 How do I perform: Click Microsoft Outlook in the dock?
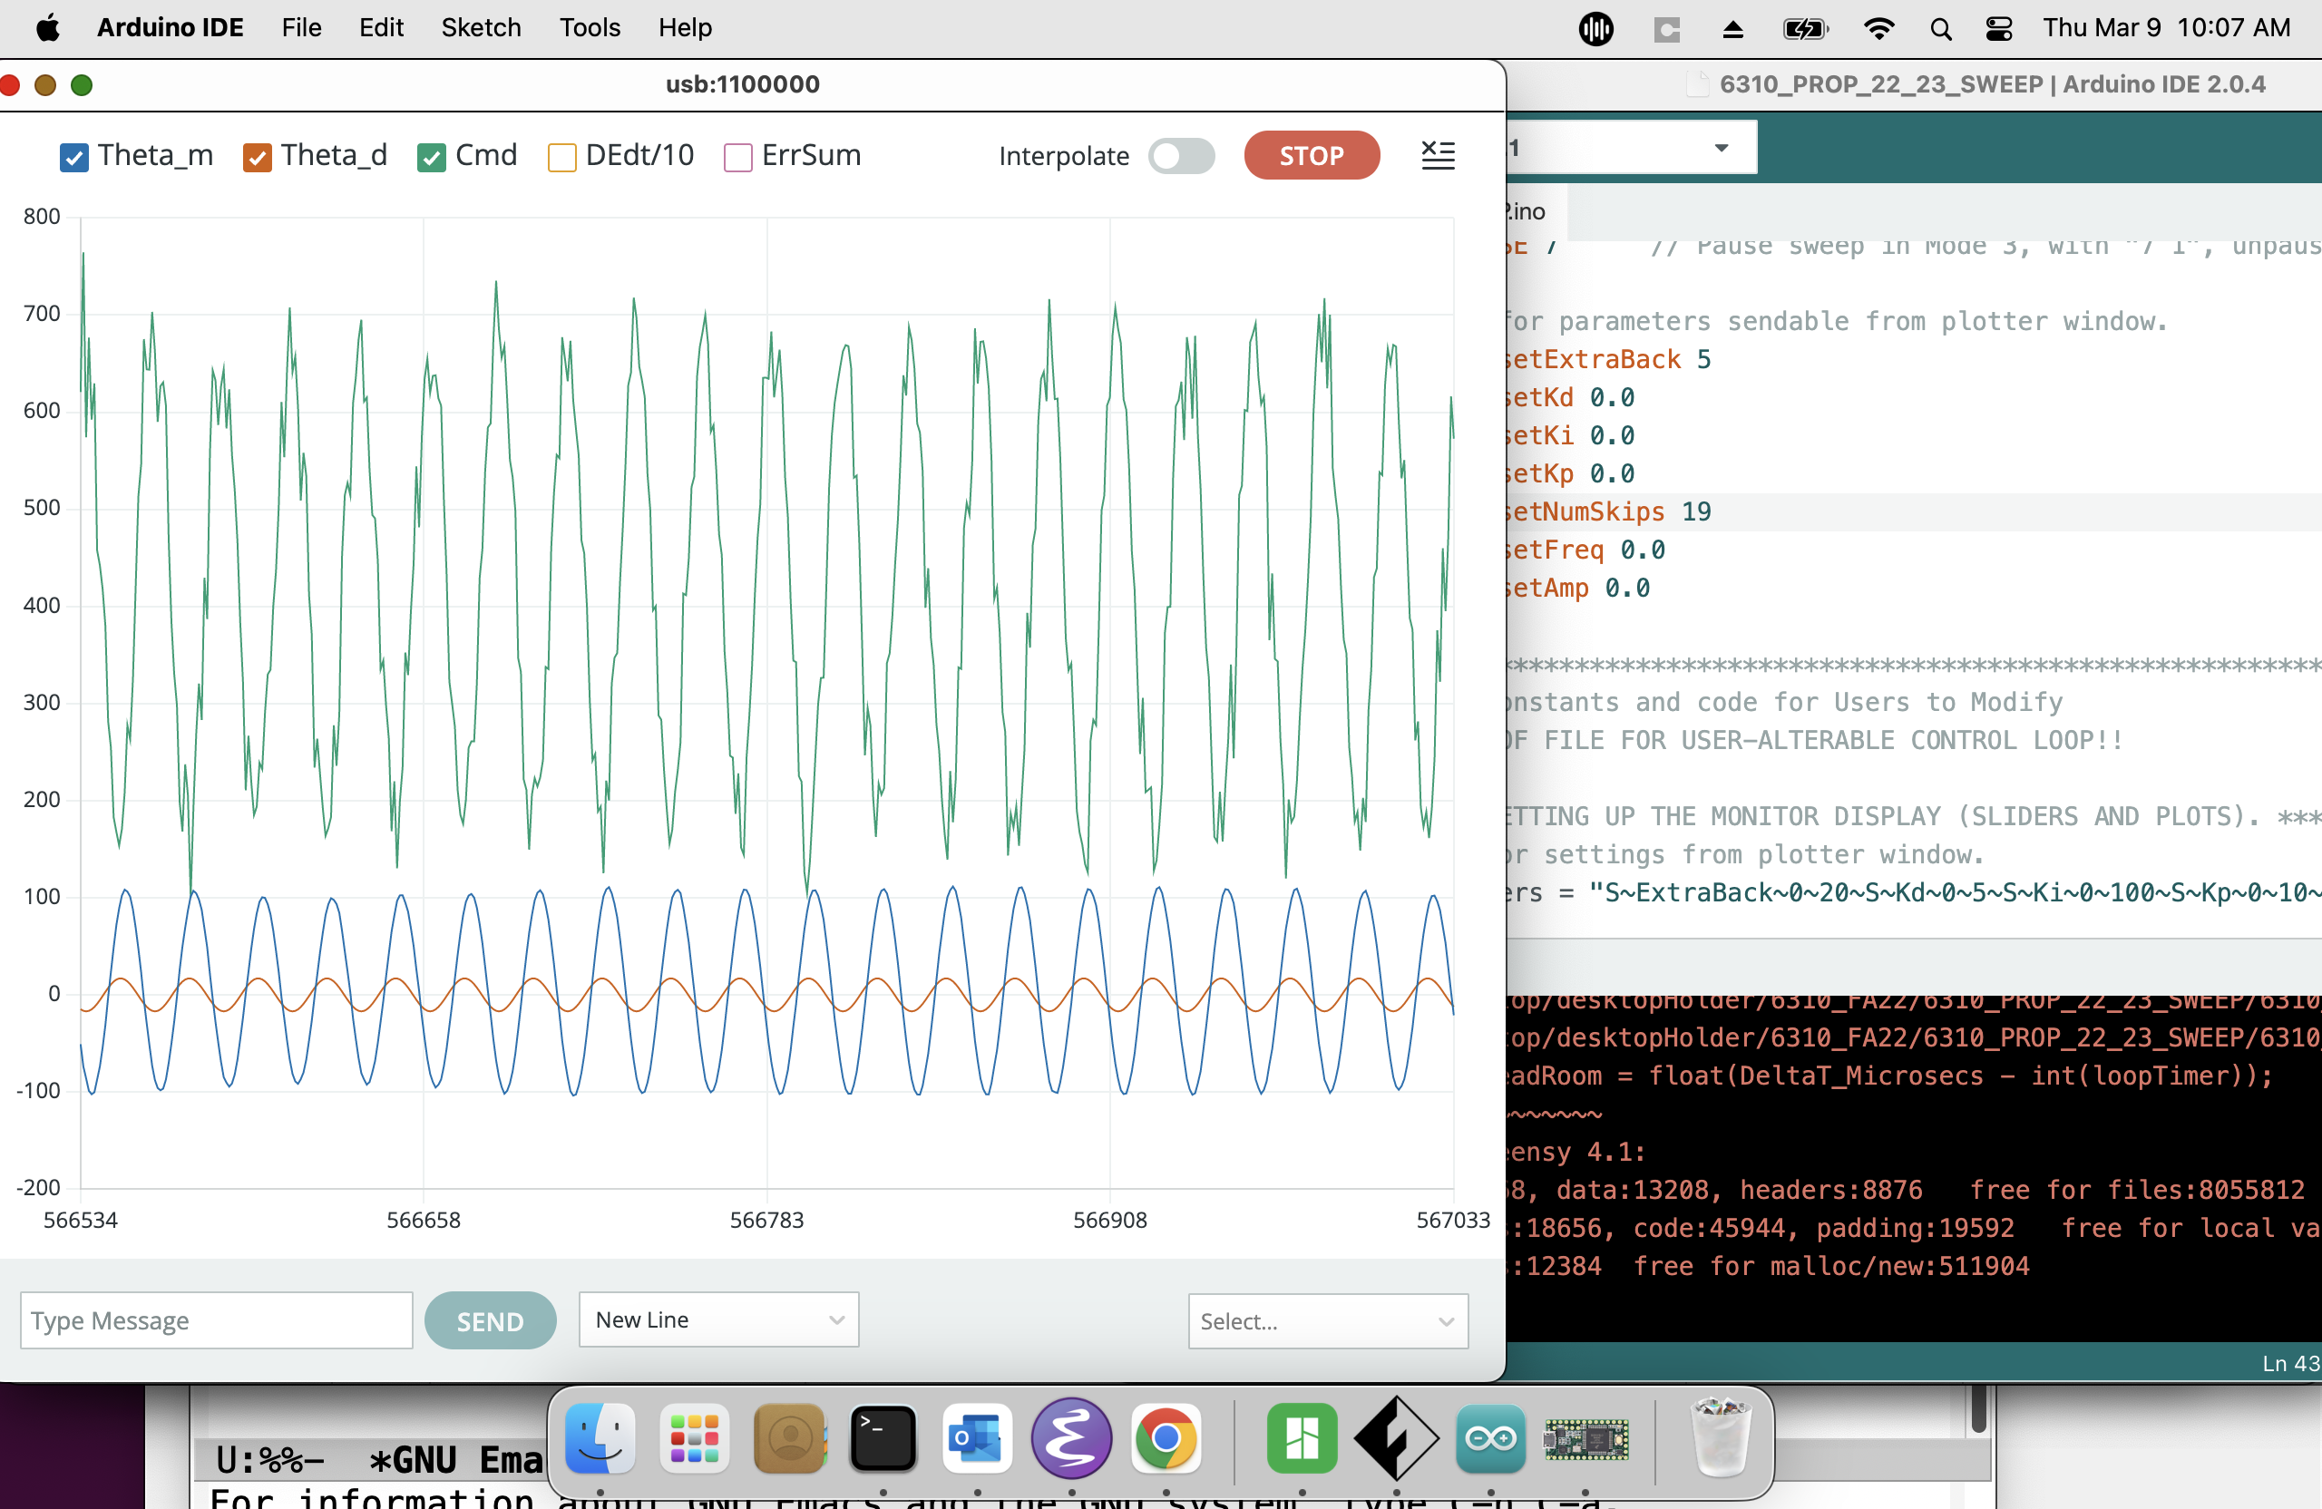(x=977, y=1439)
